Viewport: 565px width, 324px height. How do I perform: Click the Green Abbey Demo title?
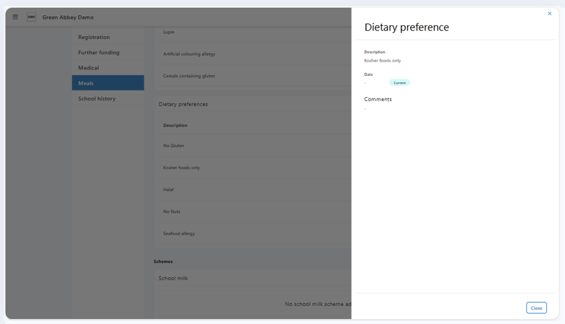pyautogui.click(x=68, y=17)
